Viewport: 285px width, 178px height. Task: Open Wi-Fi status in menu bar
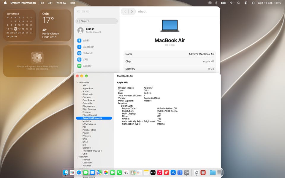232,3
